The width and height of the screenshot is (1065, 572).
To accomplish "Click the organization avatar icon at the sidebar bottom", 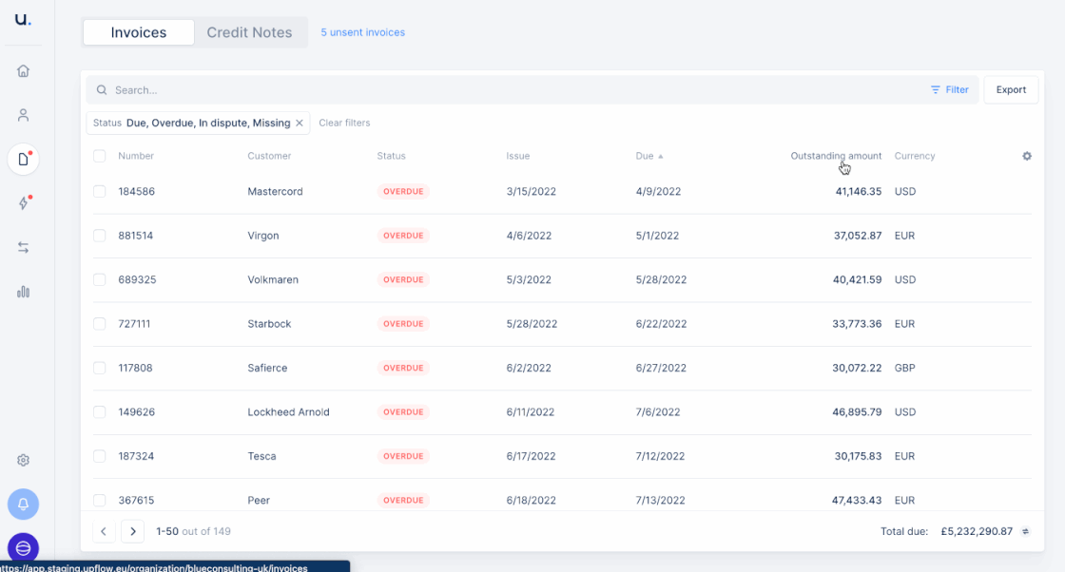I will 23,547.
